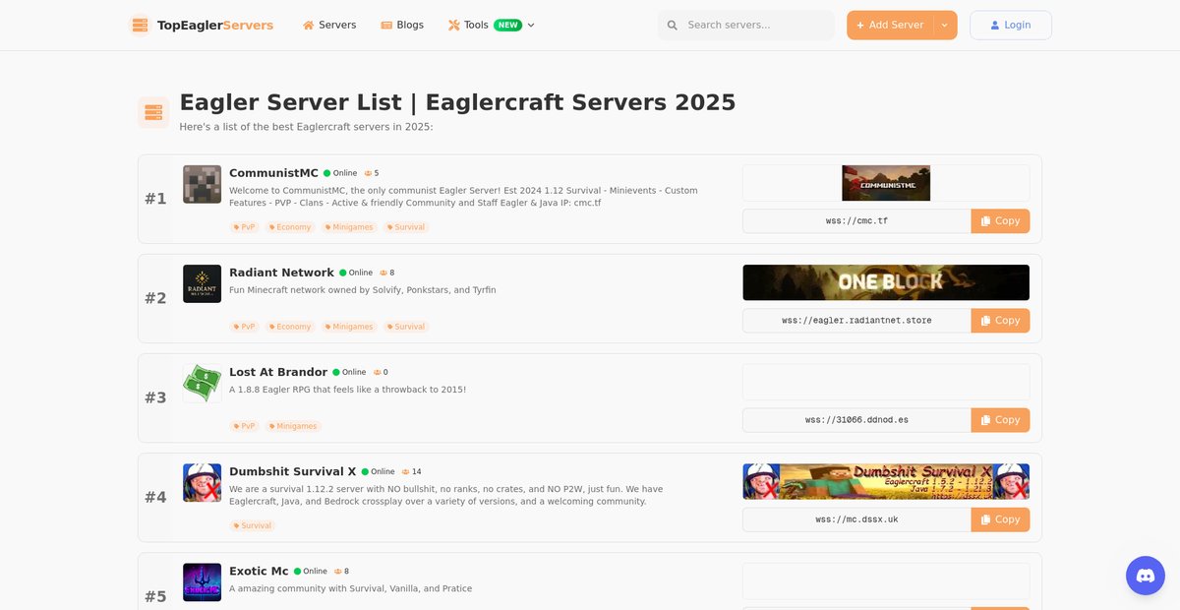The width and height of the screenshot is (1180, 610).
Task: Click the Exotic Mc player count icon
Action: click(x=338, y=571)
